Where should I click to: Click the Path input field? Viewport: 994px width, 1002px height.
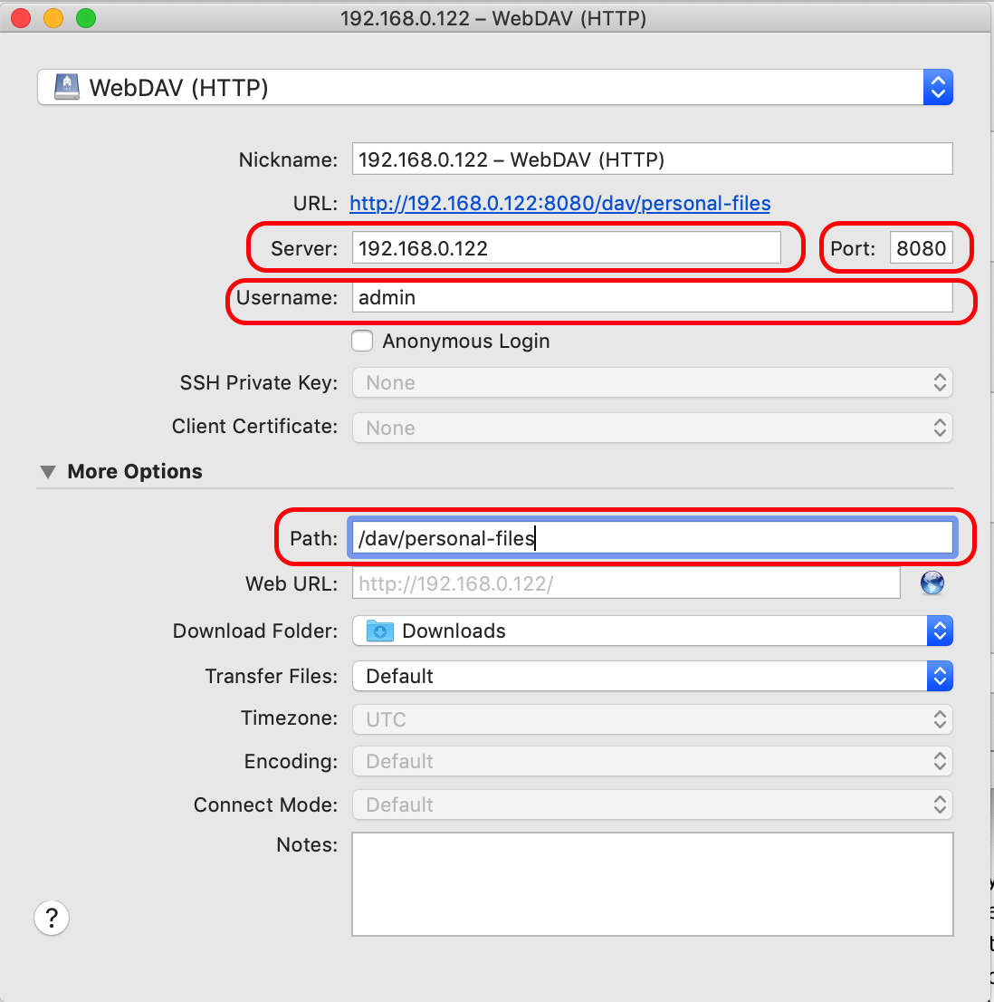tap(653, 538)
